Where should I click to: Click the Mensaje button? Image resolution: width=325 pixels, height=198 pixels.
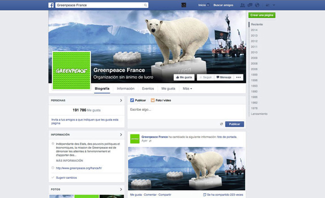tap(224, 77)
